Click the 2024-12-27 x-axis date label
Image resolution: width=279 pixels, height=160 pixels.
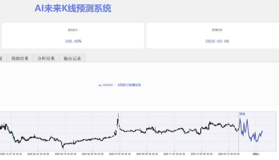pos(11,154)
